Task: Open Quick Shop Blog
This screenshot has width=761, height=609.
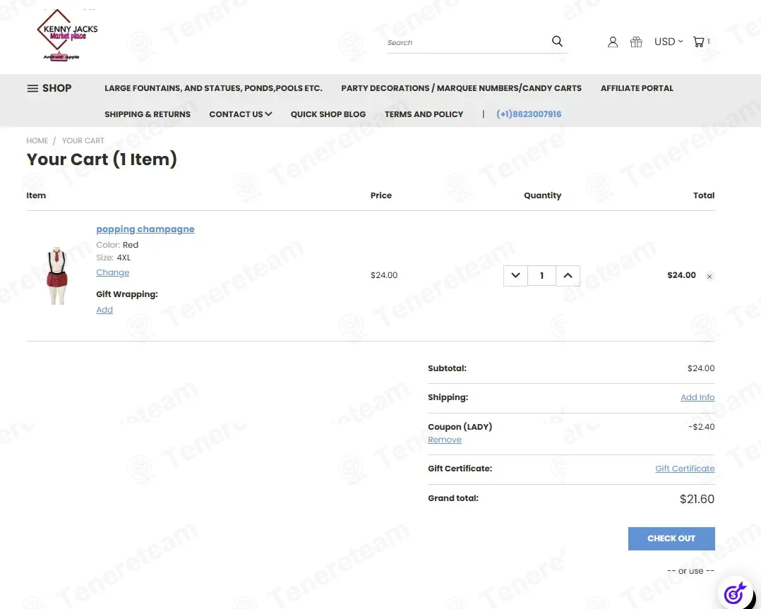Action: [328, 114]
